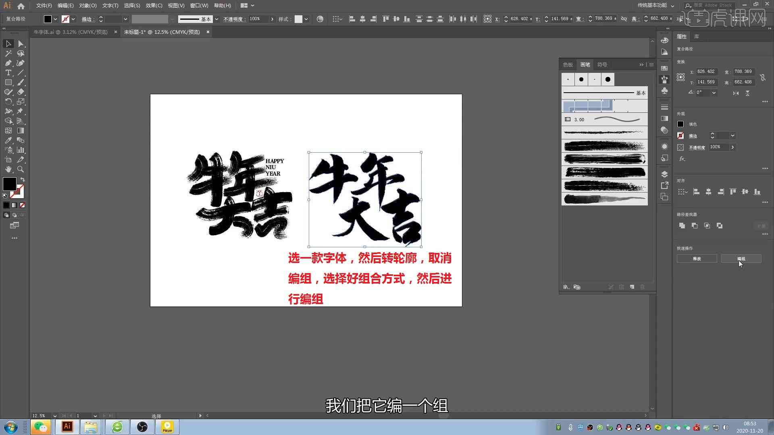Expand the 不透明度 percentage dropdown

coord(732,147)
